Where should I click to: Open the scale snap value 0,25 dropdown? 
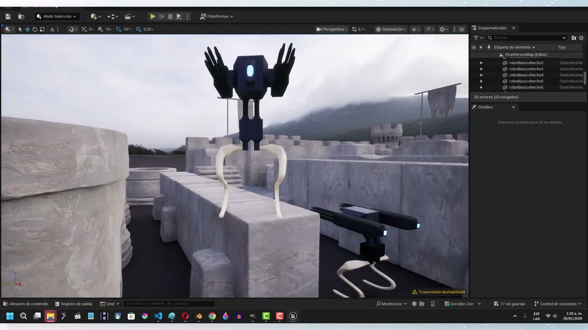[x=148, y=29]
